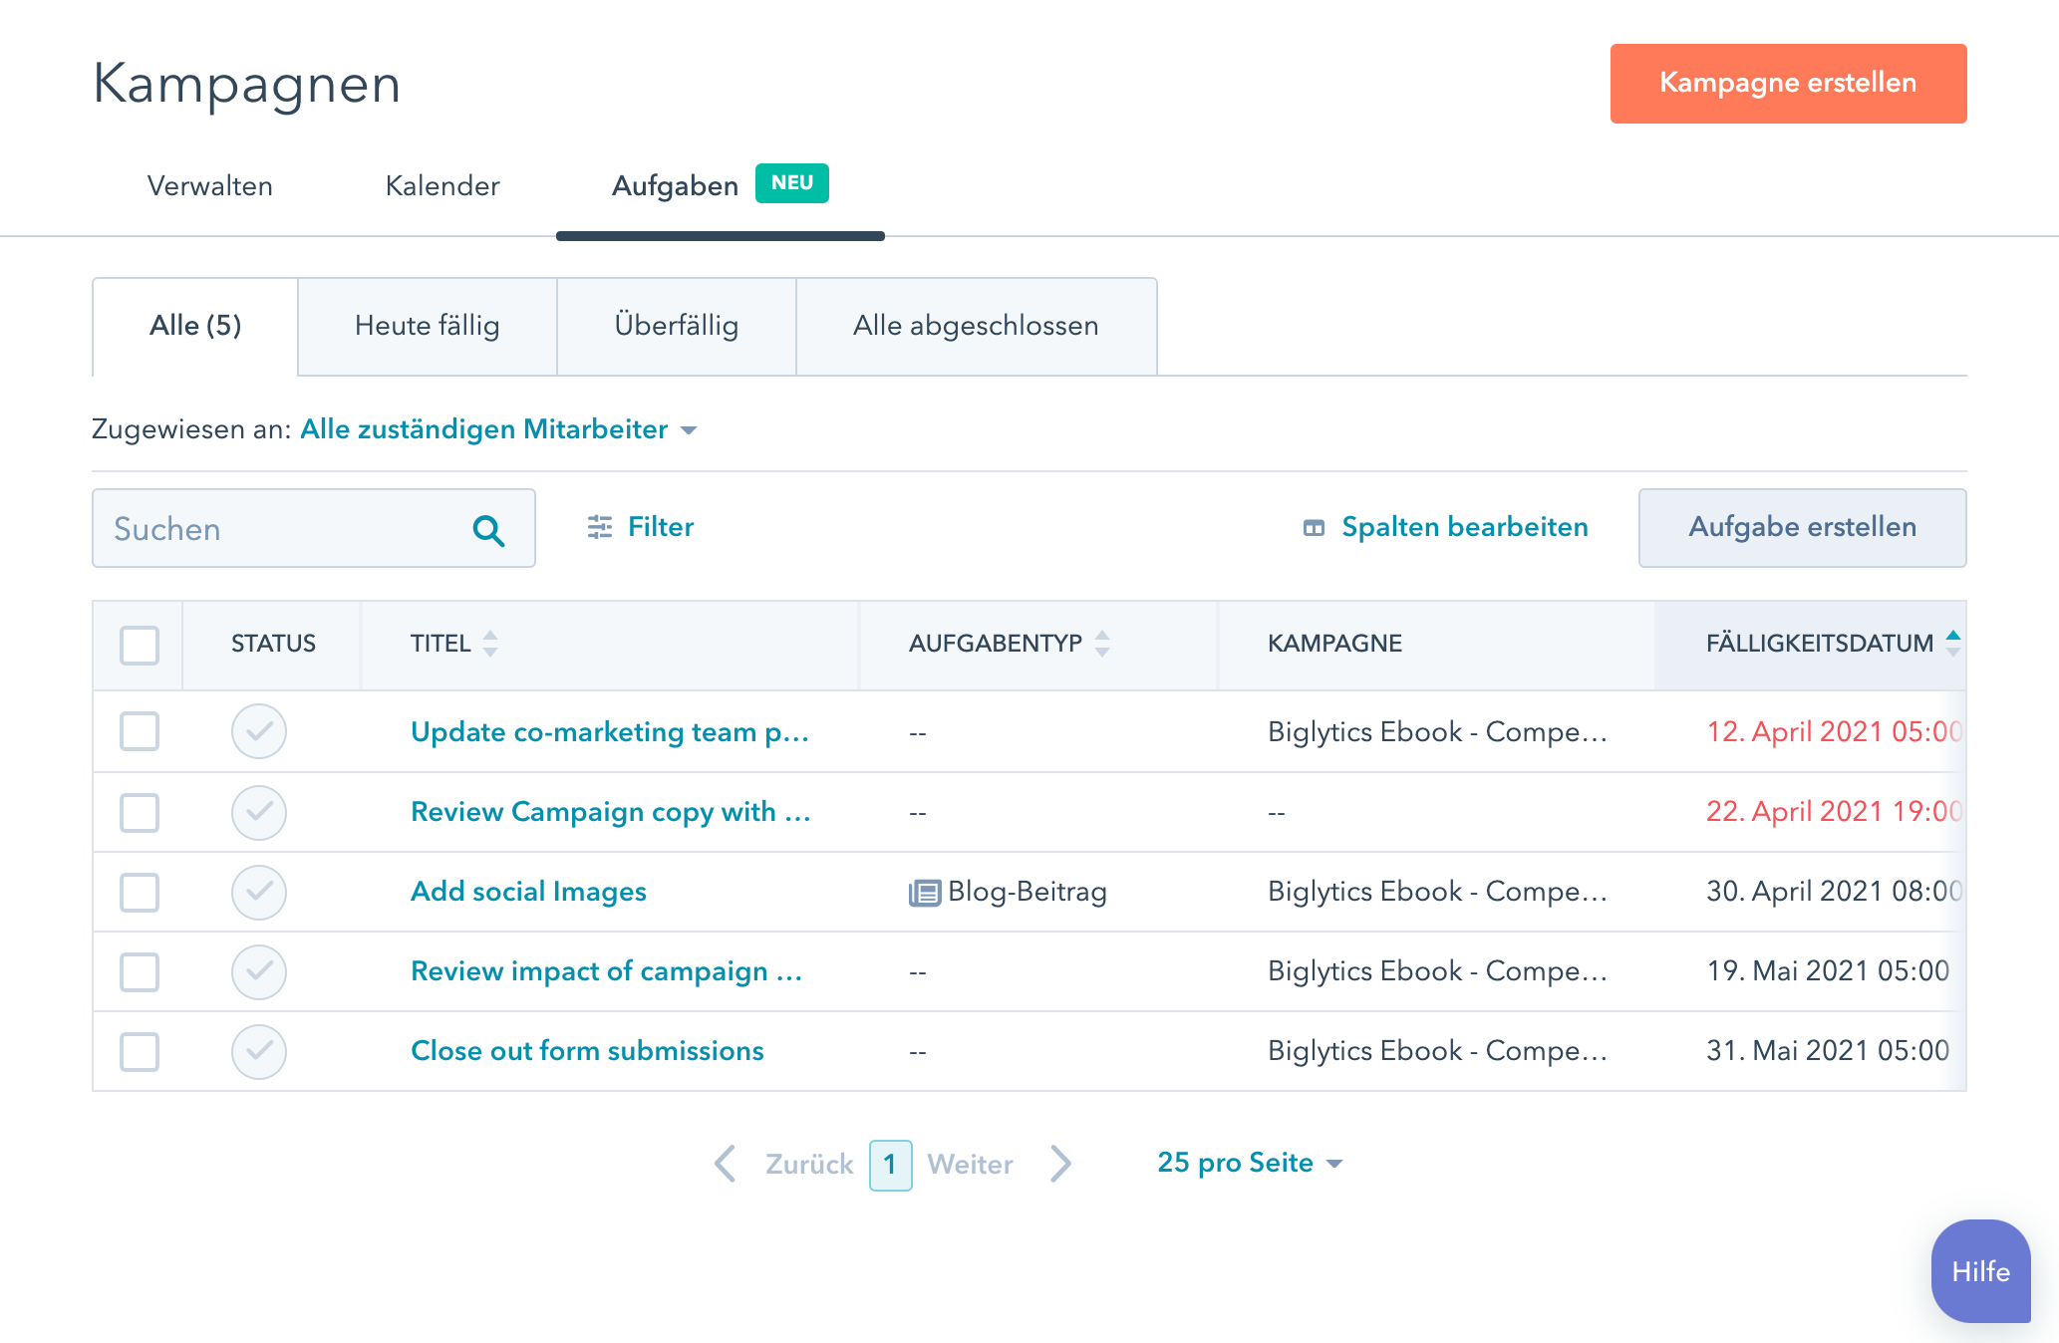
Task: Click the Spalten bearbeiten columns icon
Action: [x=1314, y=528]
